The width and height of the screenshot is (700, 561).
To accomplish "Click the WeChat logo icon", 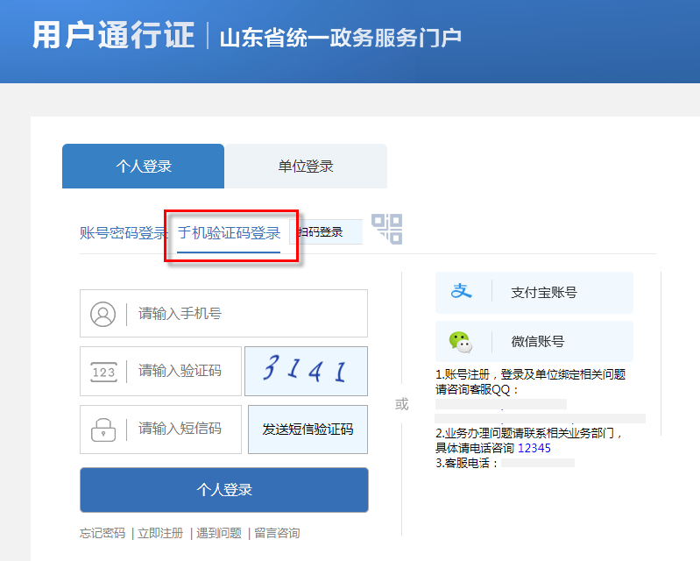I will coord(460,342).
